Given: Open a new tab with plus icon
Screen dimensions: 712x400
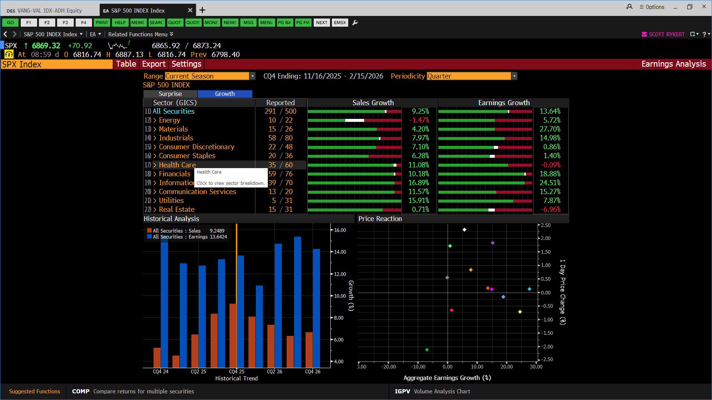Looking at the screenshot, I should coord(202,10).
